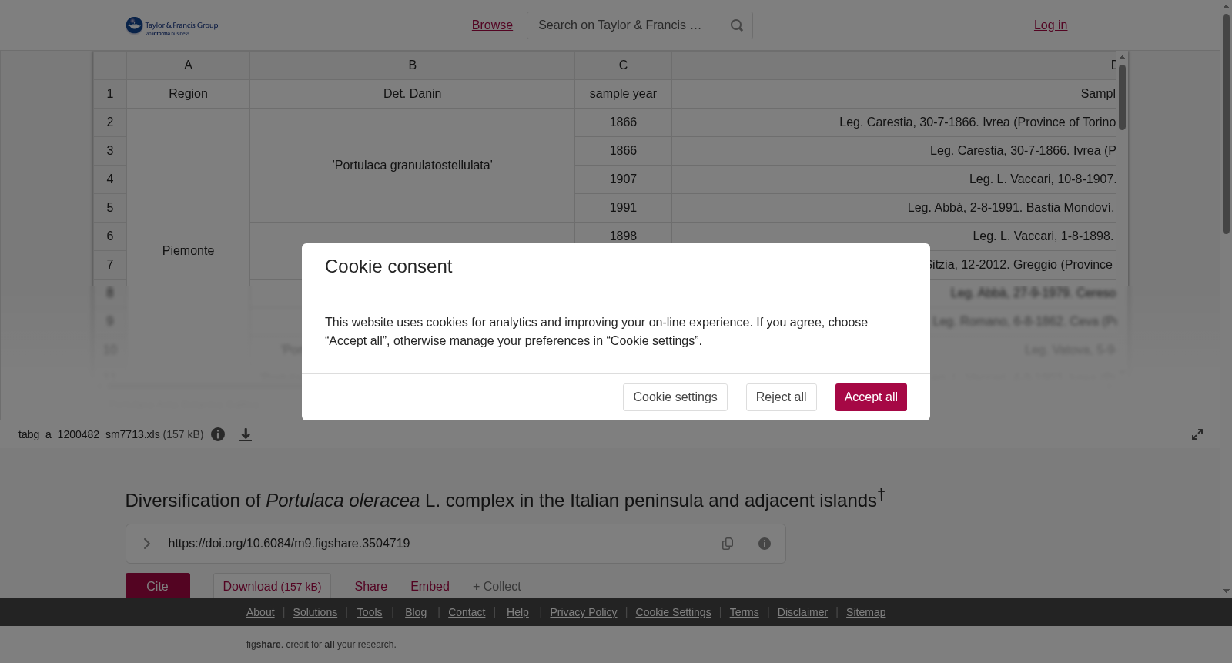Click the '1898' sample year cell
This screenshot has width=1232, height=663.
point(623,236)
